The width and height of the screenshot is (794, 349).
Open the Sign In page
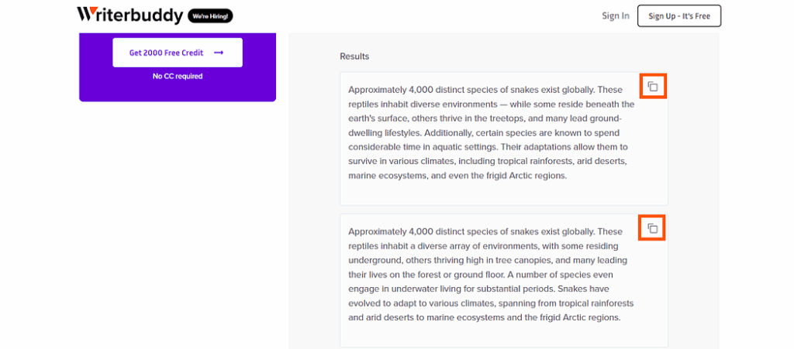tap(615, 15)
